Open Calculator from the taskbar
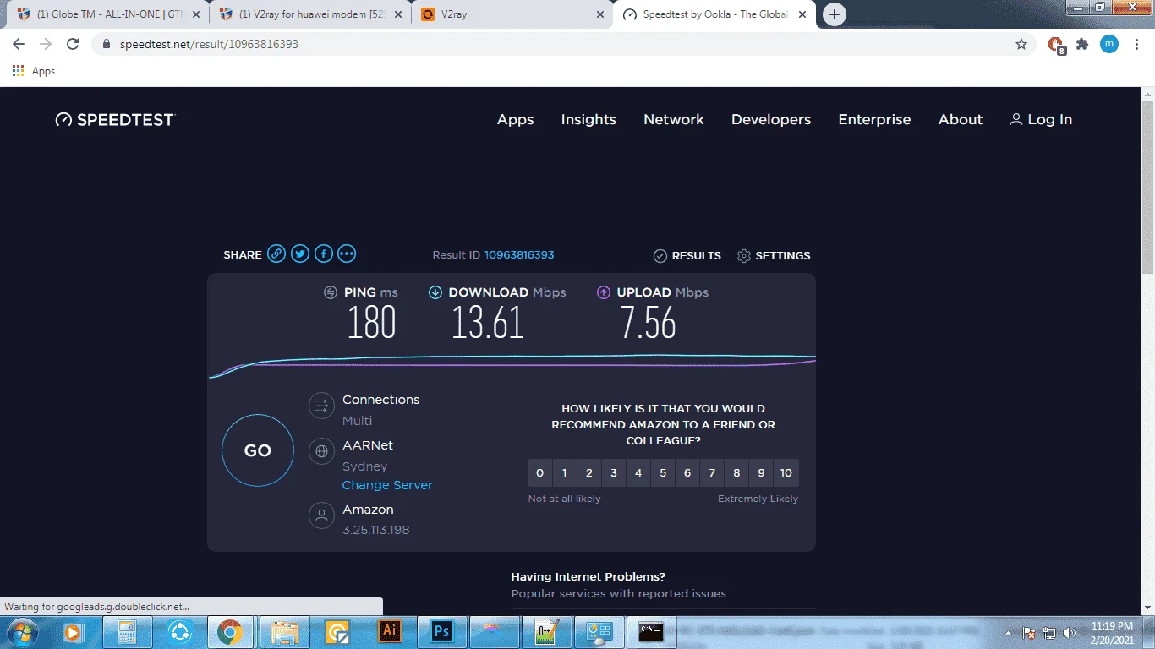The width and height of the screenshot is (1155, 649). [128, 631]
